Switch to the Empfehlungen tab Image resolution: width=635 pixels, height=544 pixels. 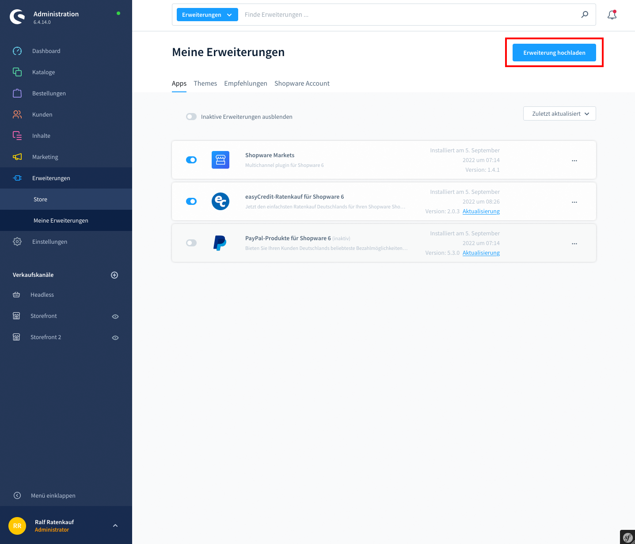click(246, 83)
